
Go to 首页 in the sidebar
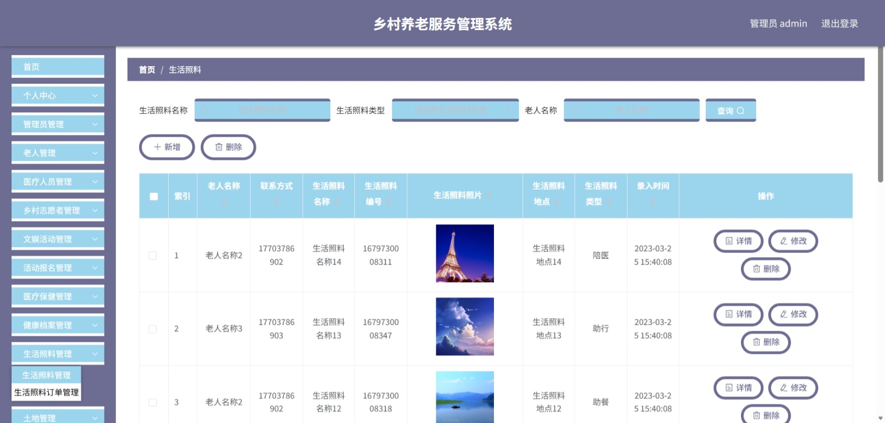pos(58,67)
